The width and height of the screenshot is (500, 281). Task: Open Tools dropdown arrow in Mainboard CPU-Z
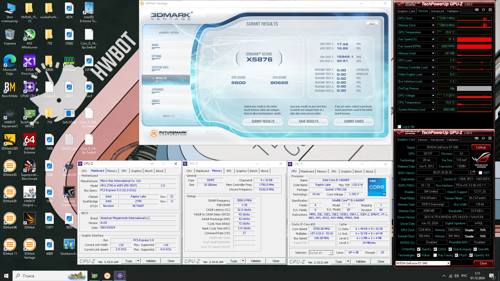[138, 261]
